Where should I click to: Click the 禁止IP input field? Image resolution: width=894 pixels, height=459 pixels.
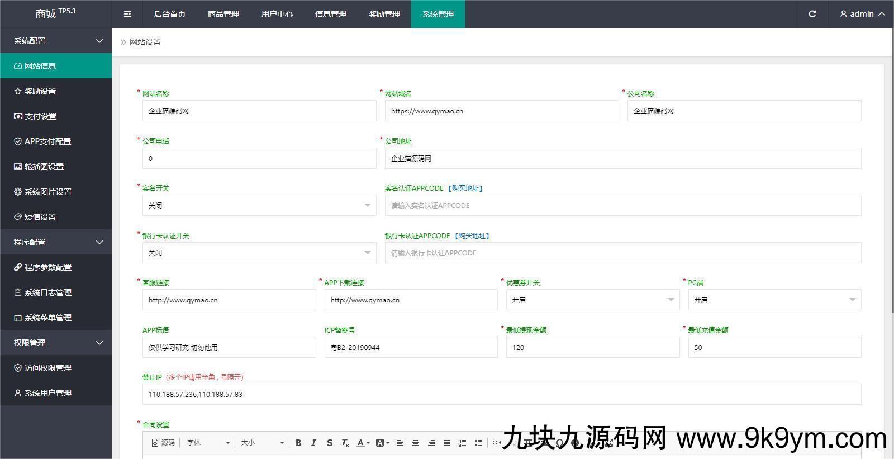(501, 394)
